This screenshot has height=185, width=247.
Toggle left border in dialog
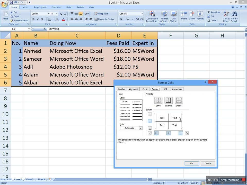click(x=156, y=133)
